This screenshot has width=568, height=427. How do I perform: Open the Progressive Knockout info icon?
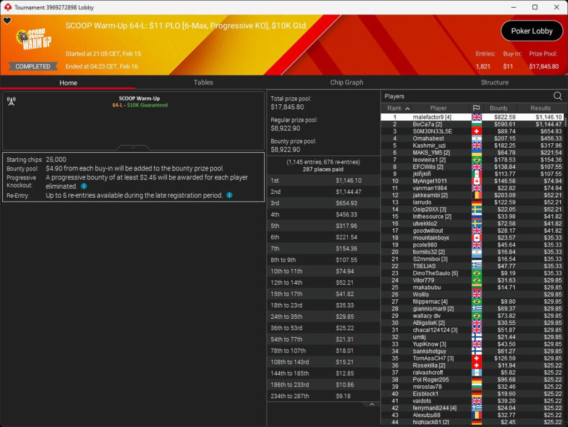(84, 187)
